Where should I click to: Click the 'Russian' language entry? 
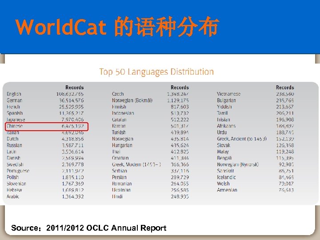(x=14, y=145)
